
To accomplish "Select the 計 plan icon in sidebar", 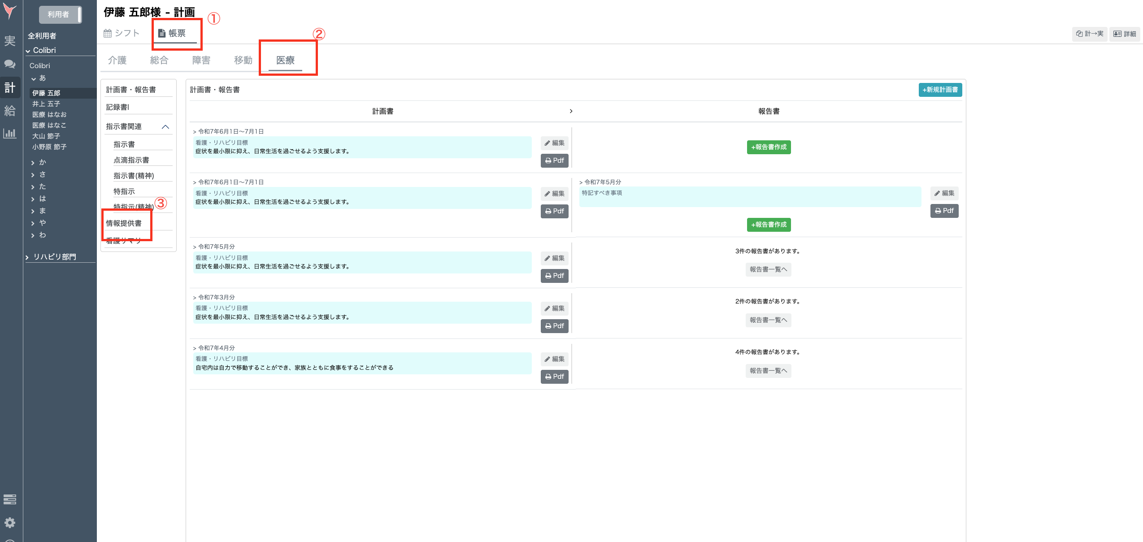I will (10, 87).
